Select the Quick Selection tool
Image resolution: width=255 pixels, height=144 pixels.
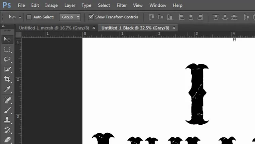pyautogui.click(x=7, y=69)
